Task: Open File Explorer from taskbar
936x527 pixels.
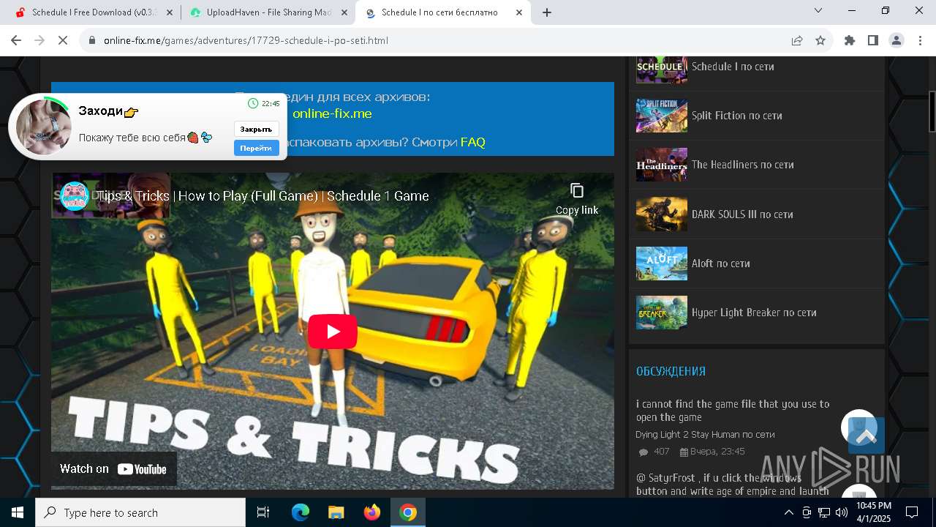Action: tap(336, 512)
